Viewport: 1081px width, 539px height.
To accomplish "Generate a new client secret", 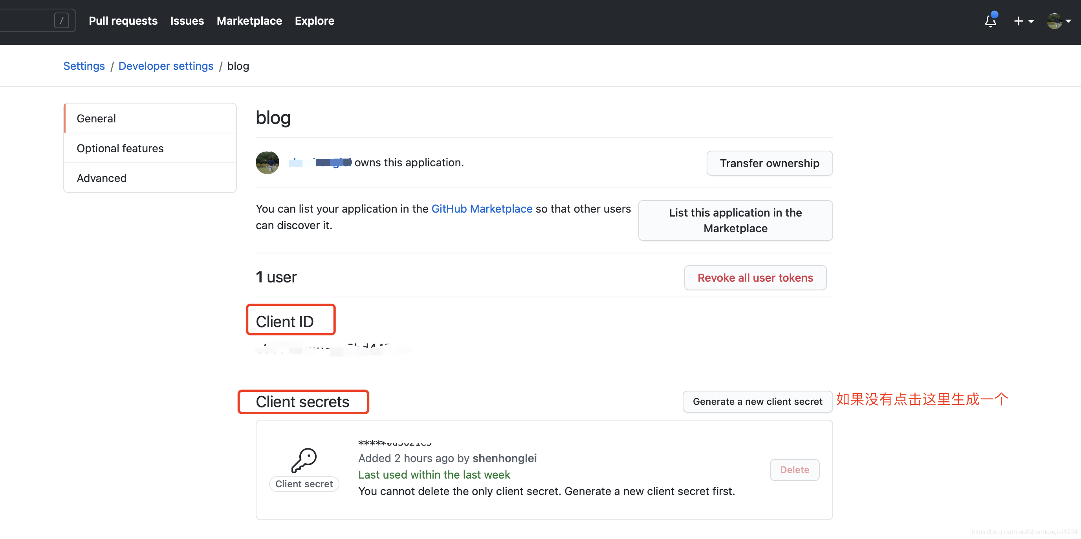I will [757, 402].
